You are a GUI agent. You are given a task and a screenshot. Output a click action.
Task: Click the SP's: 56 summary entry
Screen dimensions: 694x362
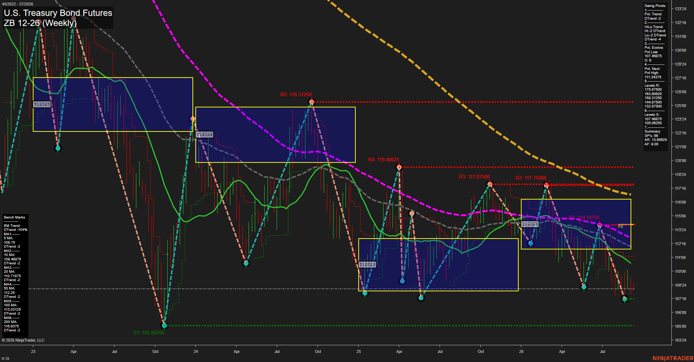651,136
